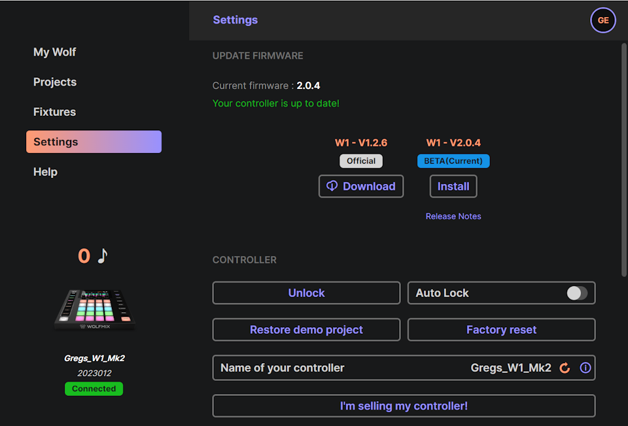628x426 pixels.
Task: Open the Release Notes link
Action: (x=453, y=217)
